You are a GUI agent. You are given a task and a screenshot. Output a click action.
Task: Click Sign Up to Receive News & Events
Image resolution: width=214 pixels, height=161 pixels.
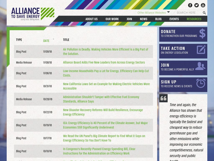pyautogui.click(x=183, y=85)
